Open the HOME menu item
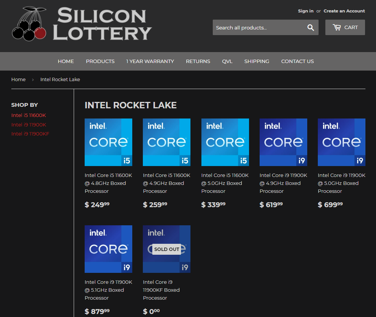376x317 pixels. click(66, 61)
